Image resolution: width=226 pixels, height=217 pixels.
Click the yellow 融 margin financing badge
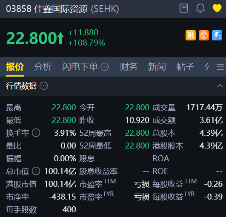pos(191,35)
